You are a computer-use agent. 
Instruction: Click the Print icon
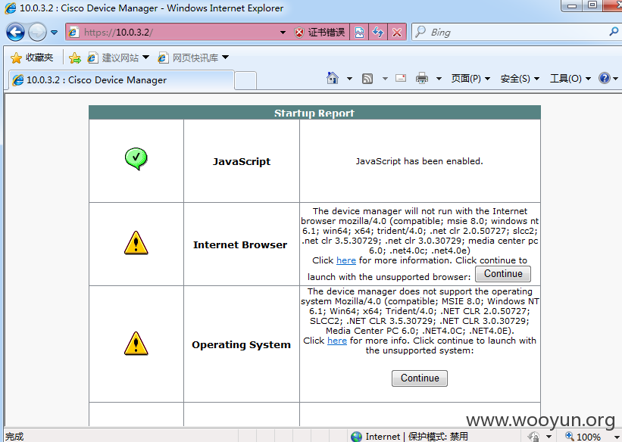click(422, 78)
